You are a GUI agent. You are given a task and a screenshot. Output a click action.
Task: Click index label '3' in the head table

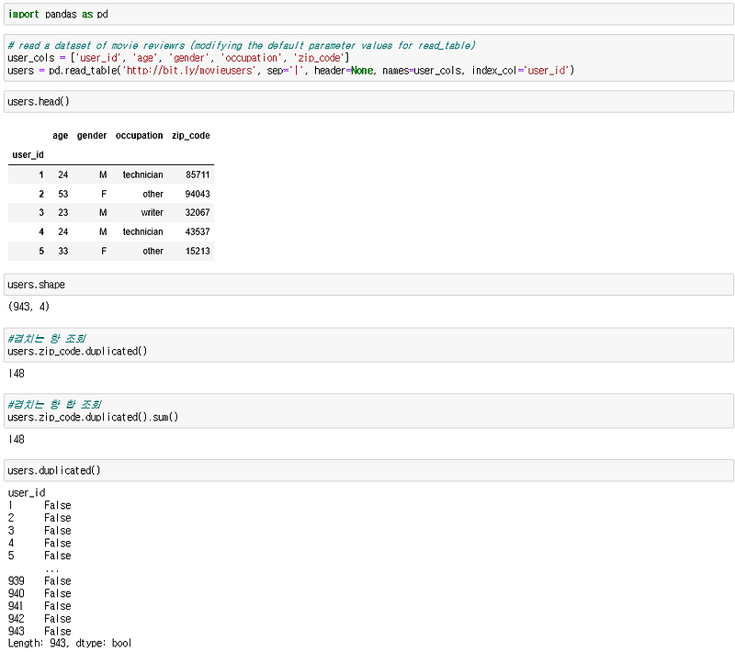(x=41, y=212)
